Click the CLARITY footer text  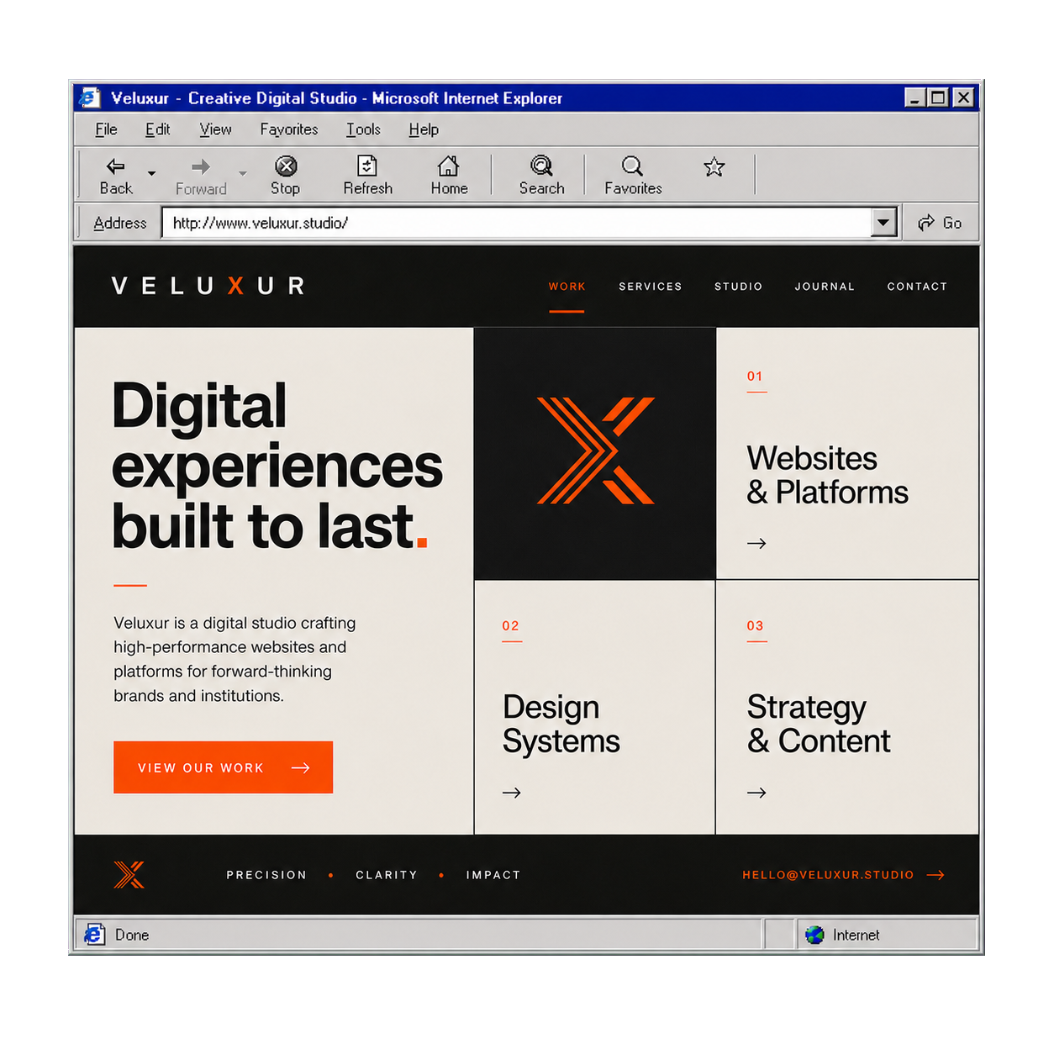tap(387, 875)
